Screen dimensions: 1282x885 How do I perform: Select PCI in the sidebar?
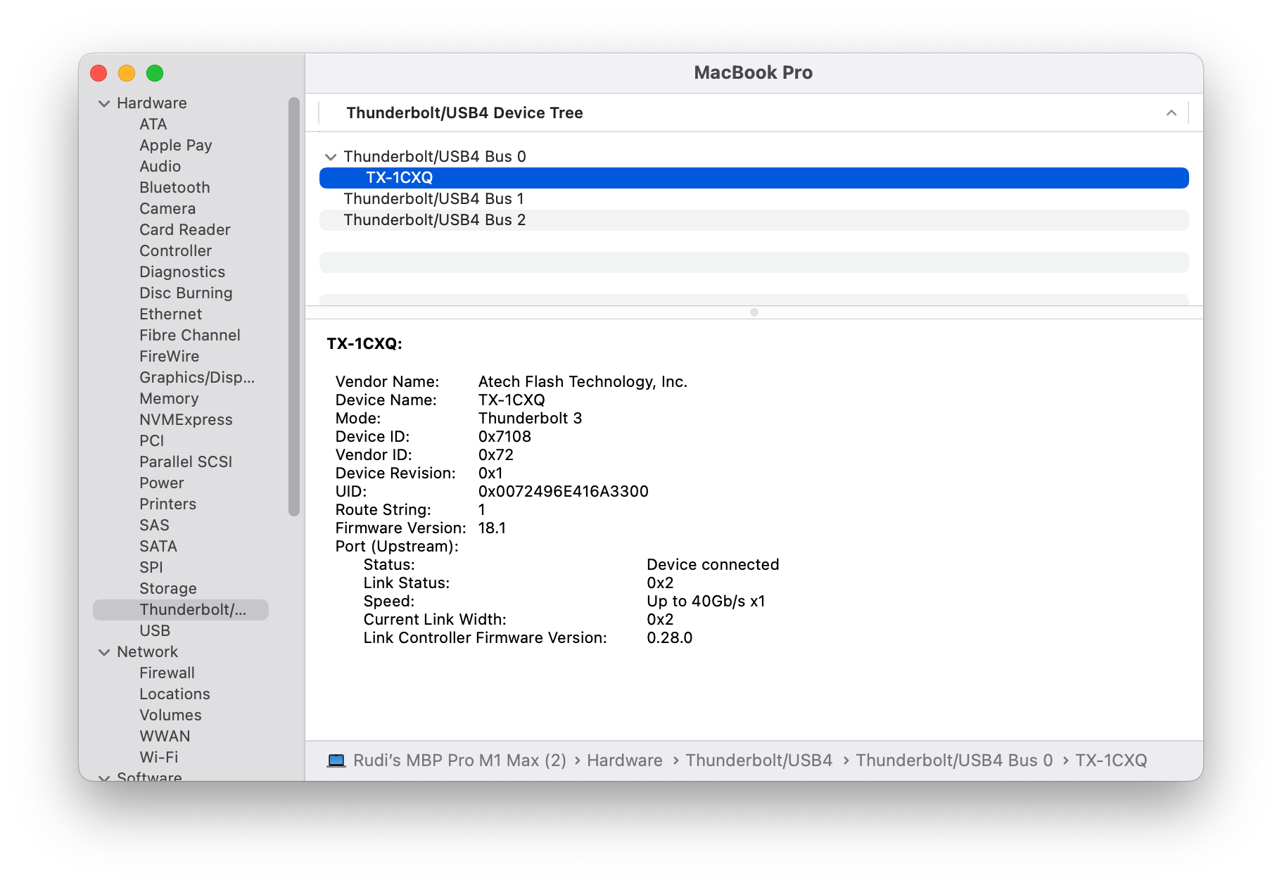tap(151, 441)
